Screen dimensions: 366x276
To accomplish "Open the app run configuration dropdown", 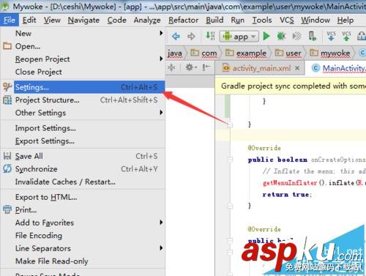I will pos(239,37).
